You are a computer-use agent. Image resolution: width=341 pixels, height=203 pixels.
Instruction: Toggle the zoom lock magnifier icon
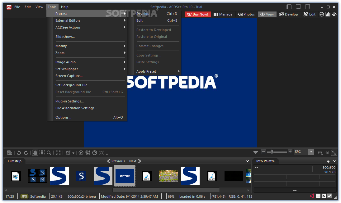pyautogui.click(x=320, y=153)
